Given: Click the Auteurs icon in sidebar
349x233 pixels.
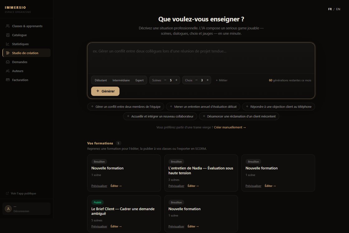Looking at the screenshot, I should point(8,71).
